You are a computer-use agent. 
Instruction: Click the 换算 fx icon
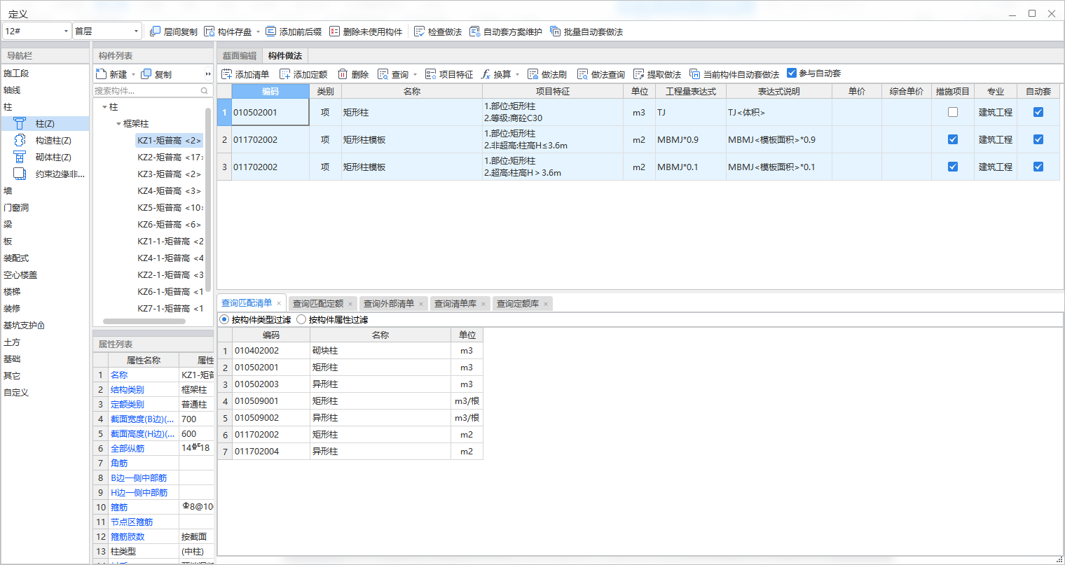[x=486, y=74]
